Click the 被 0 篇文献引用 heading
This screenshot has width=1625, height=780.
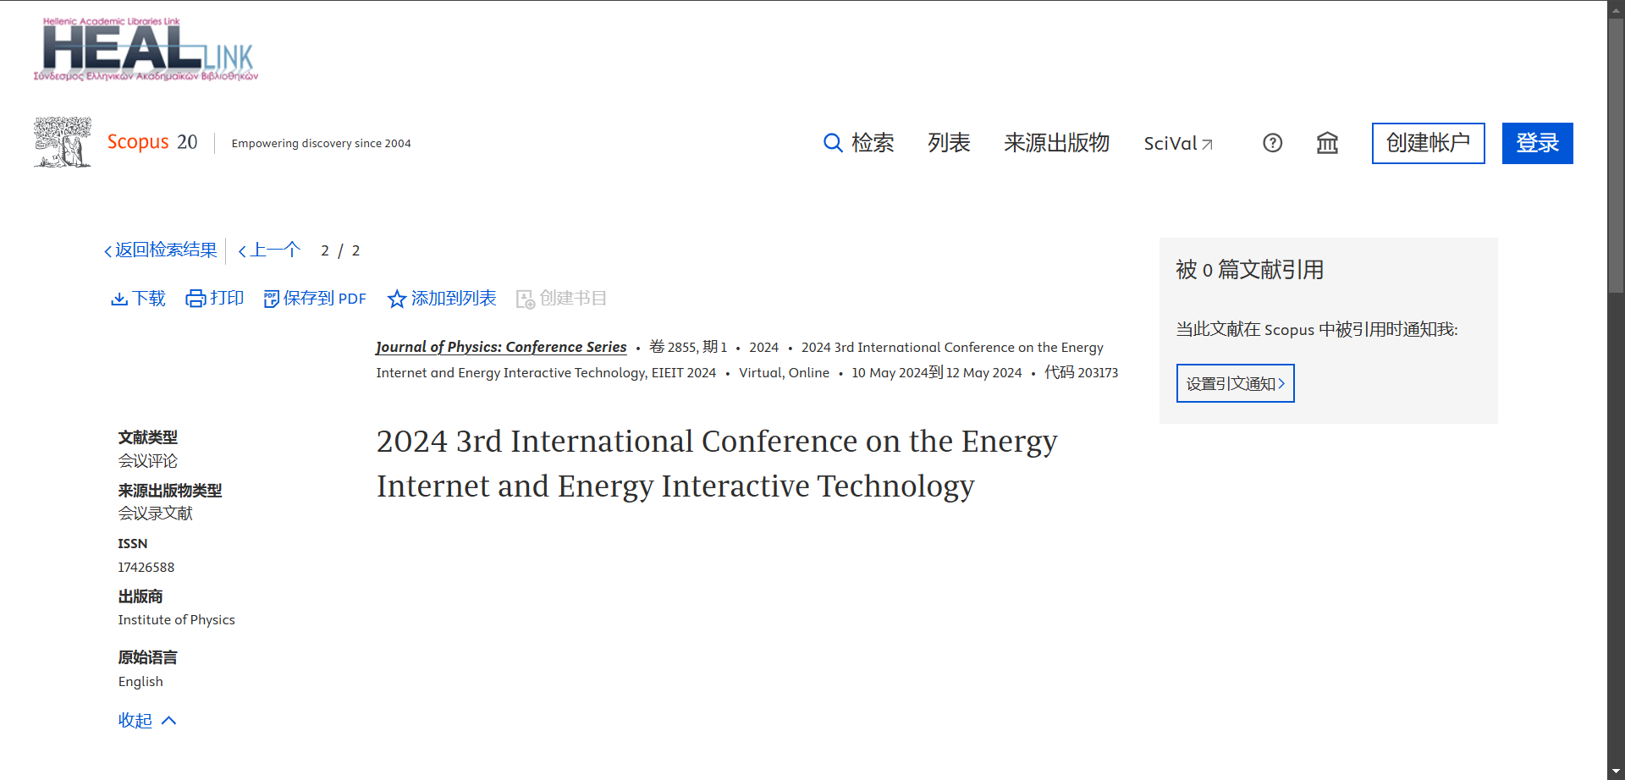1249,270
